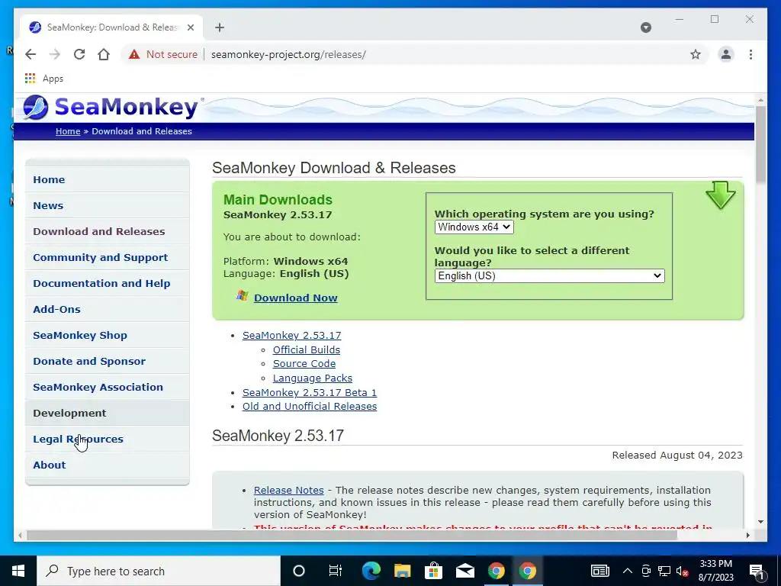Image resolution: width=781 pixels, height=586 pixels.
Task: Open Home in the sidebar menu
Action: point(107,179)
